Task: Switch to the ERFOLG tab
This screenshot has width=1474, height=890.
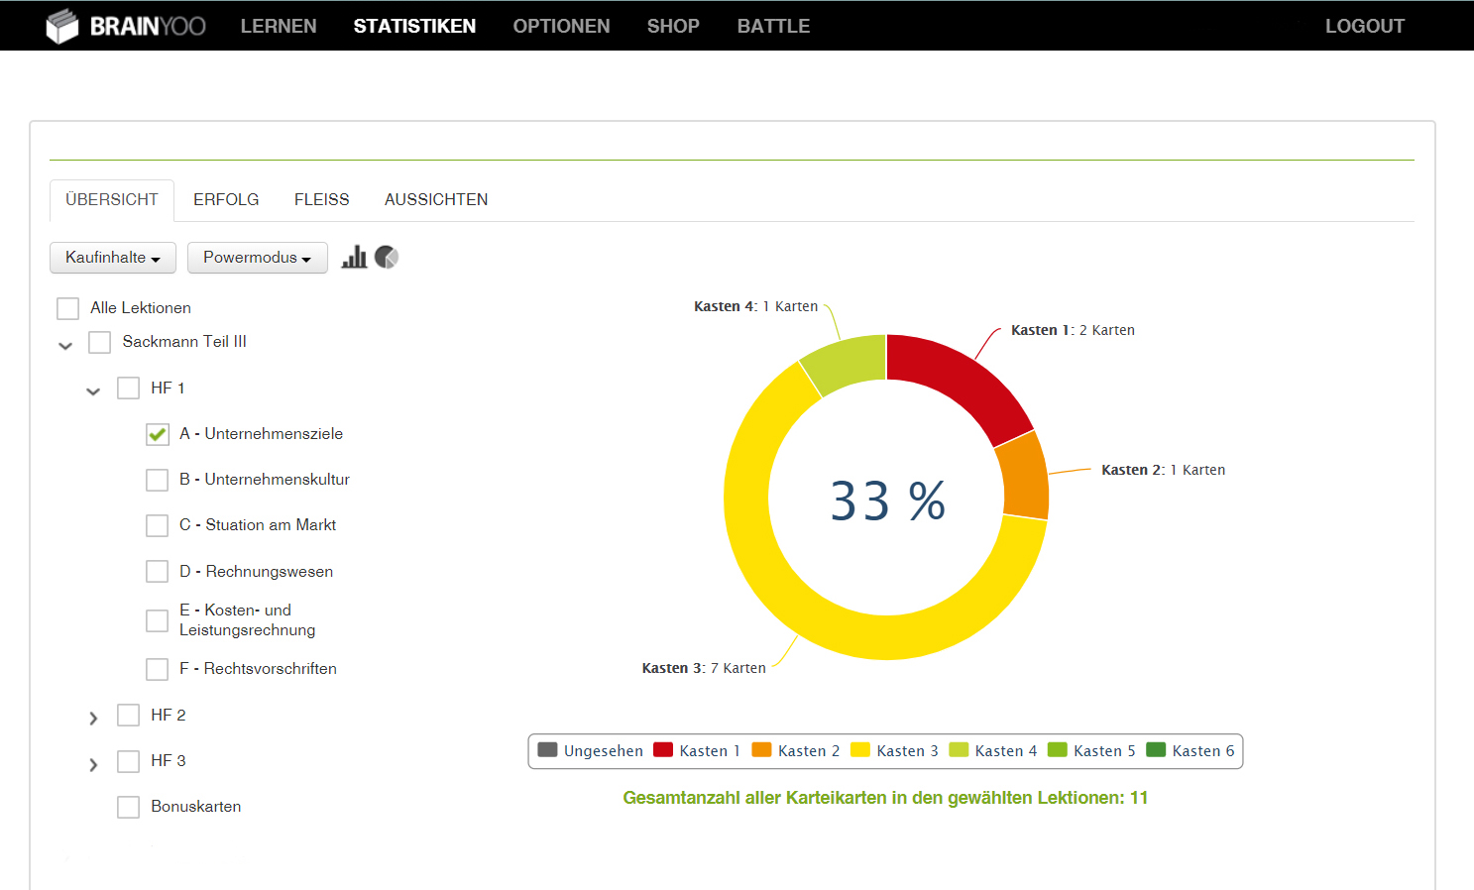Action: pos(226,200)
